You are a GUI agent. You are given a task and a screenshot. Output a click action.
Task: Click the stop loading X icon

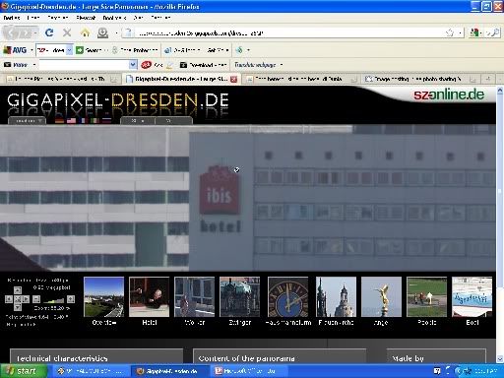[x=67, y=32]
